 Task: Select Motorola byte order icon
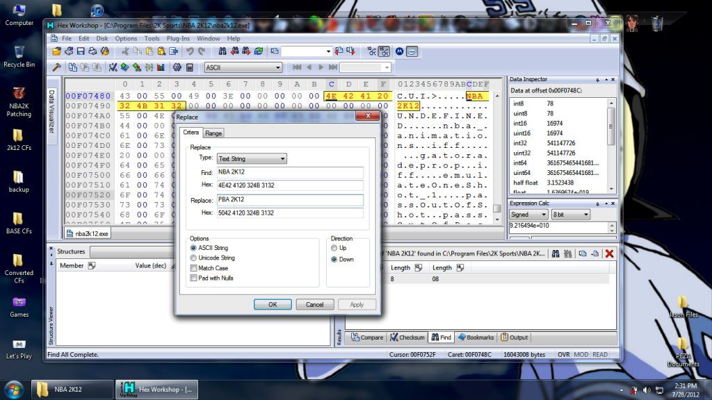pyautogui.click(x=399, y=51)
